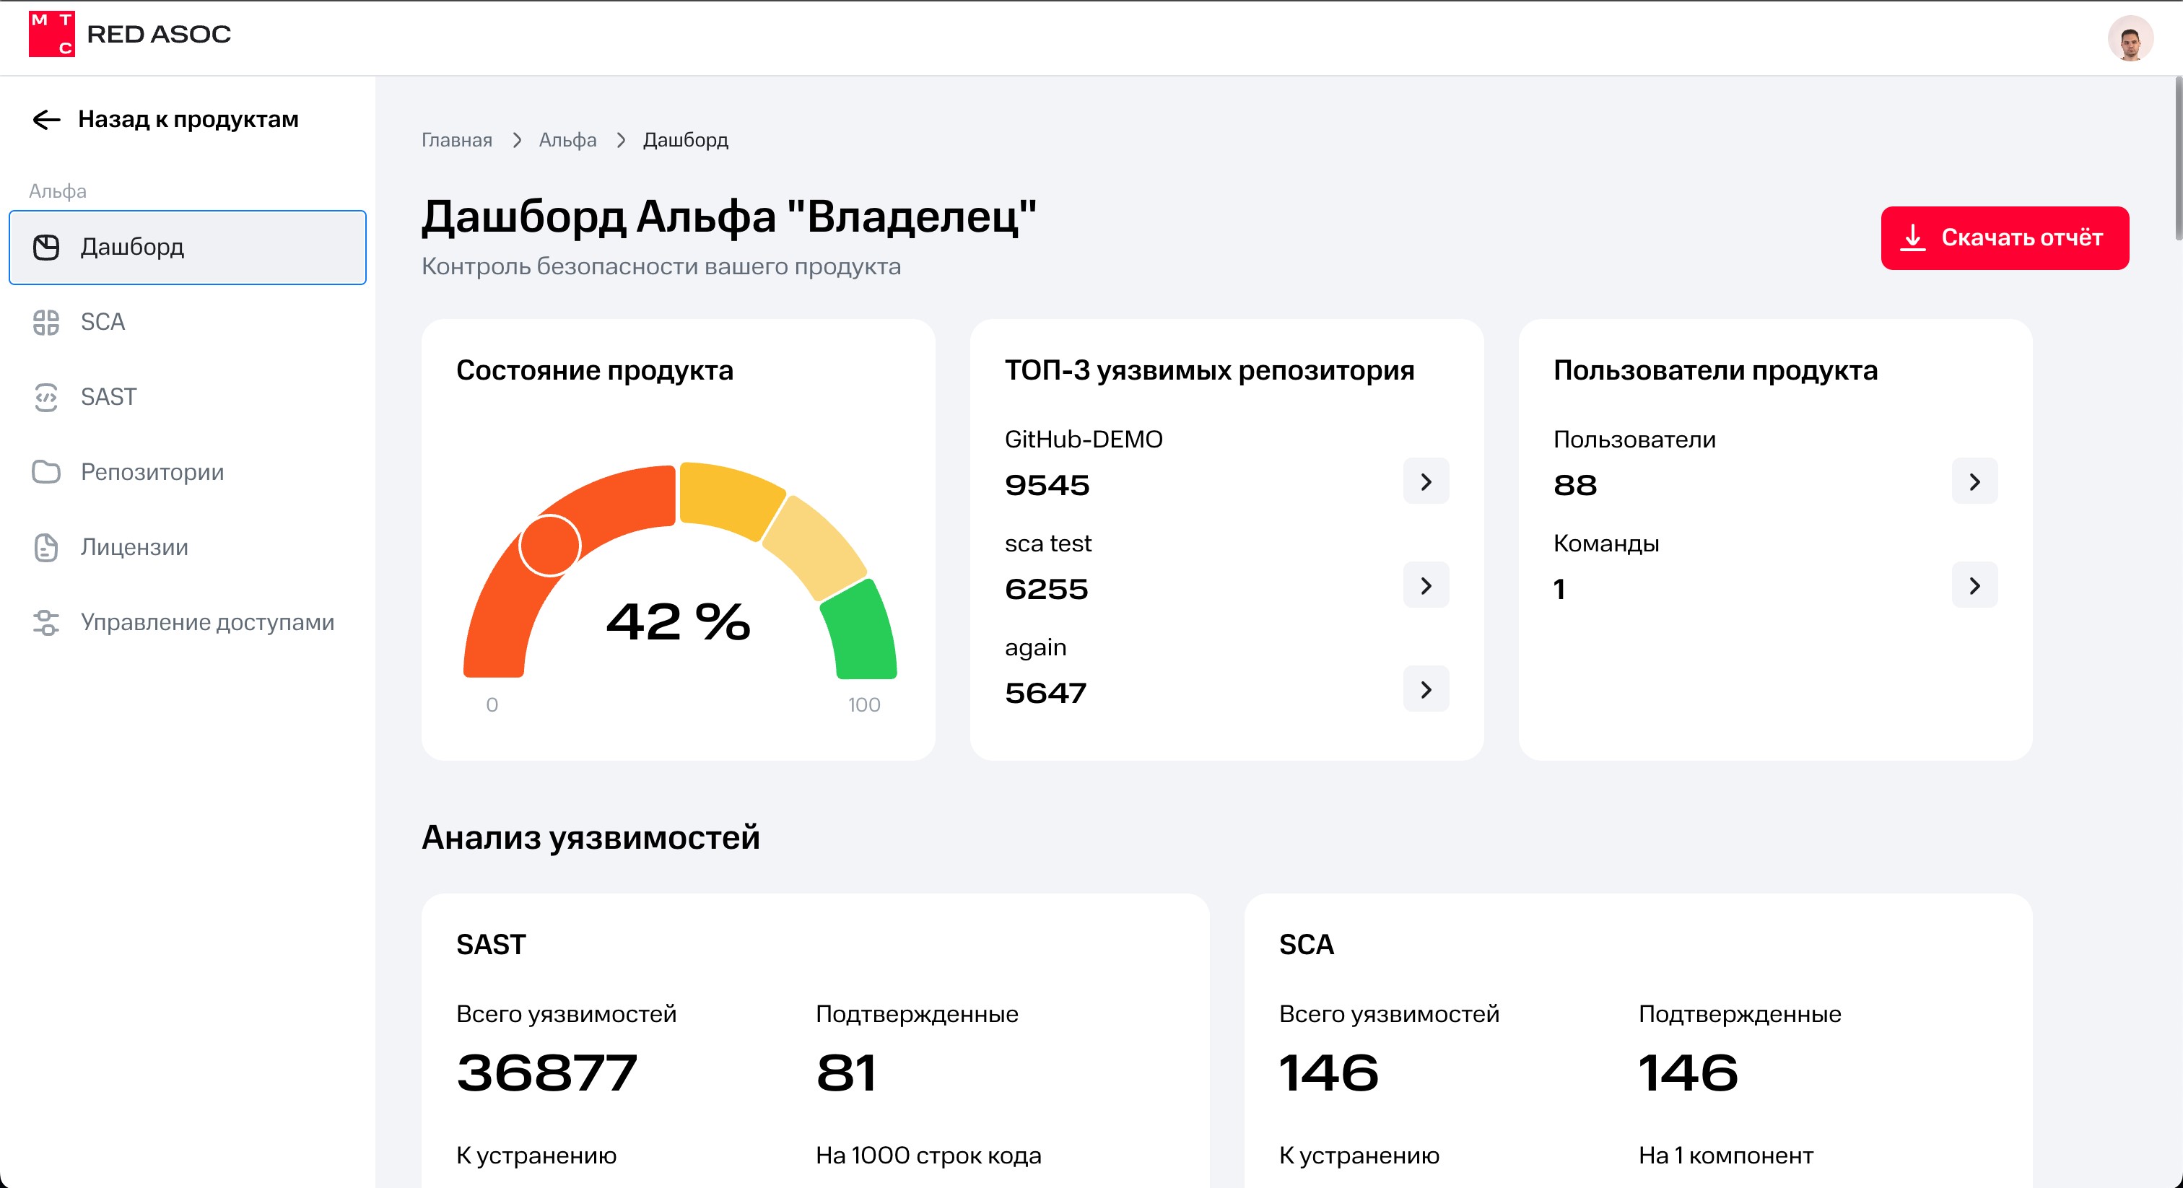The image size is (2183, 1188).
Task: Click the SAST code icon in sidebar
Action: [45, 396]
